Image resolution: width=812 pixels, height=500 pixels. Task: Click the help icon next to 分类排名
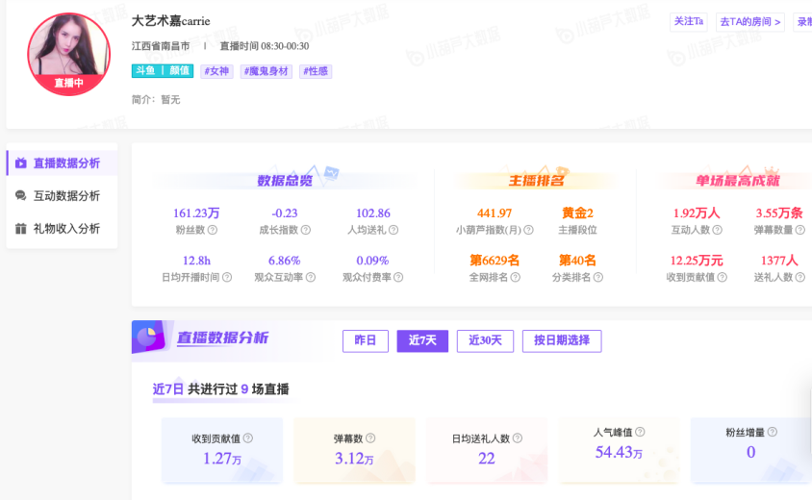pyautogui.click(x=598, y=278)
